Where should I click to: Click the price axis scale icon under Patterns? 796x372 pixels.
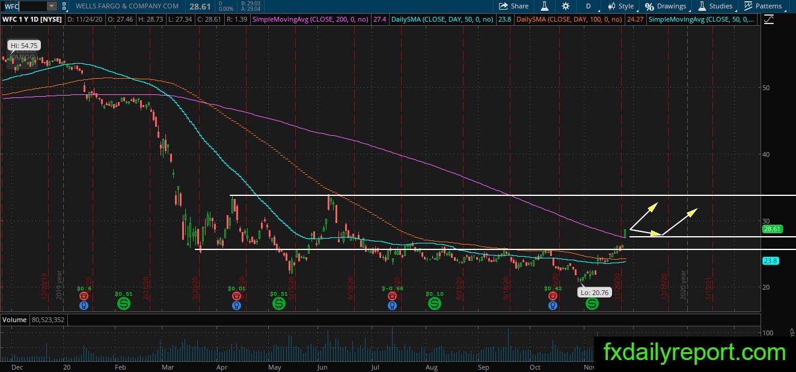(768, 19)
